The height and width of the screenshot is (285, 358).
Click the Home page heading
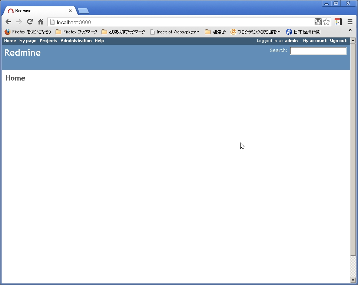tap(15, 78)
